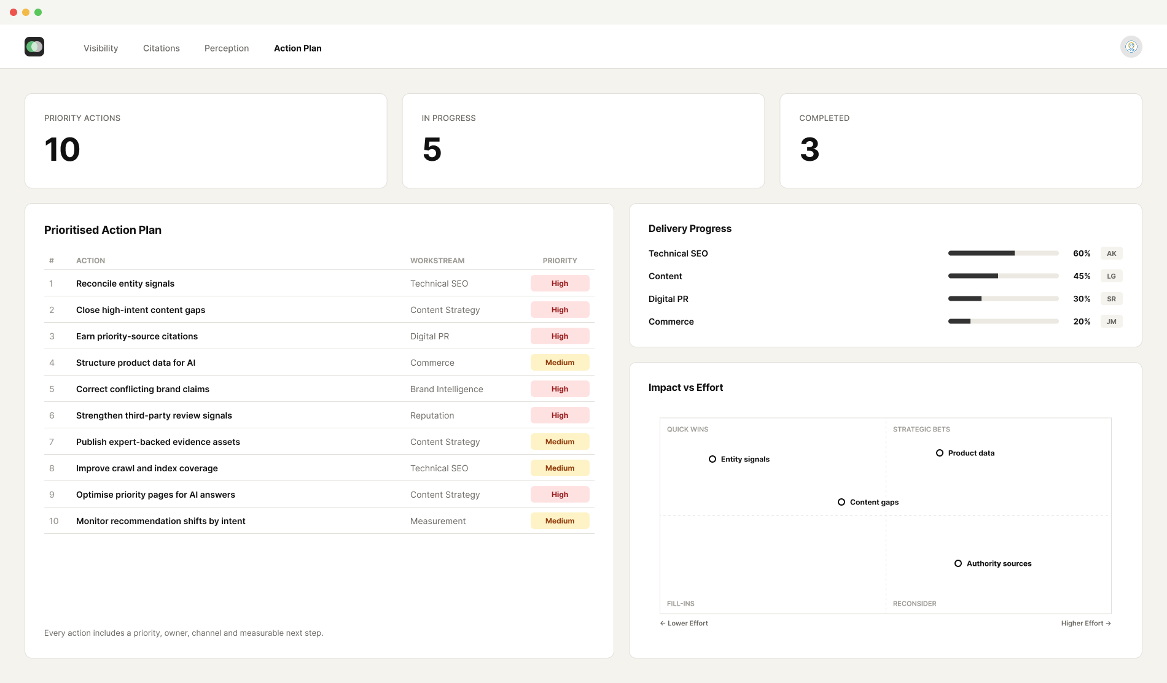The height and width of the screenshot is (683, 1167).
Task: Select action 'Structure product data for AI'
Action: 136,363
